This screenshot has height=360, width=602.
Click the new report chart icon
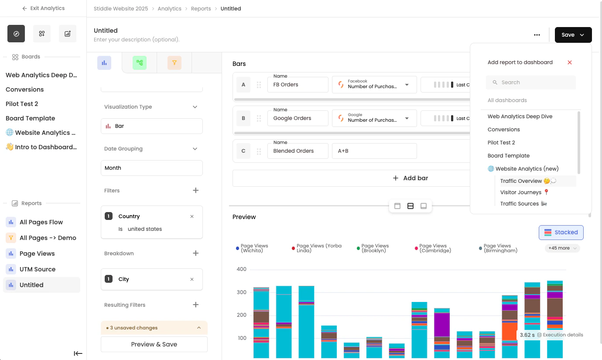(x=68, y=34)
